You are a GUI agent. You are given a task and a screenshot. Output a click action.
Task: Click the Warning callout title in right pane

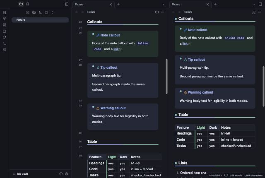[200, 92]
